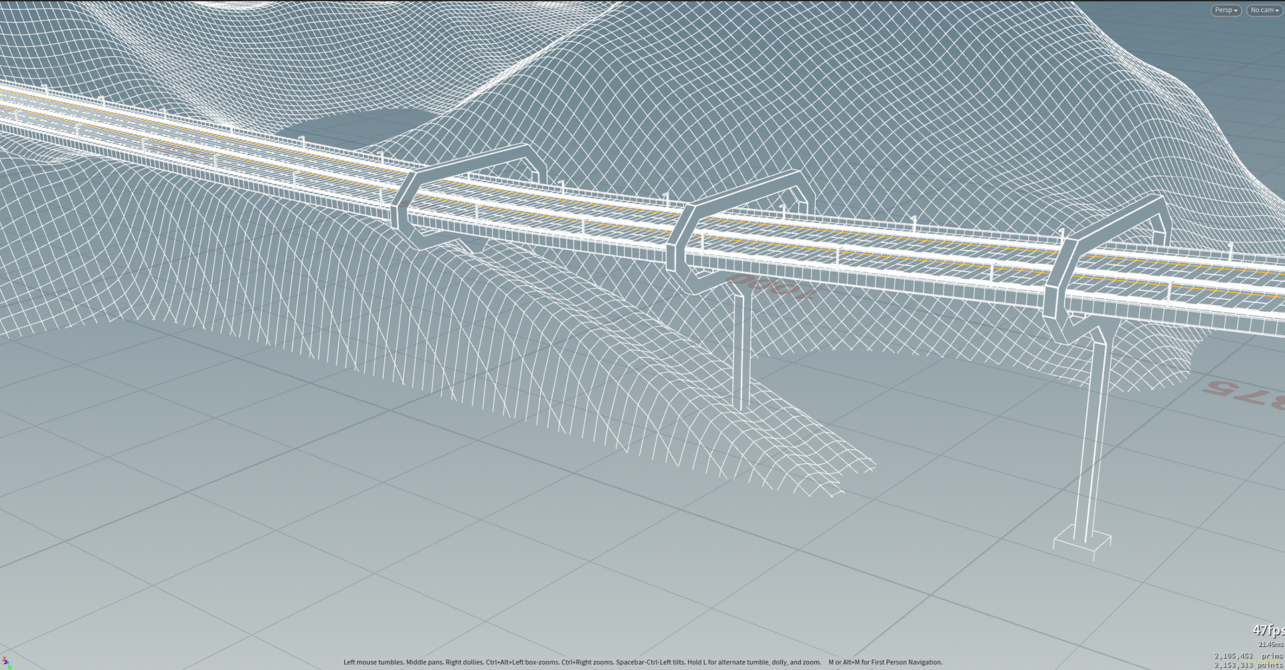Viewport: 1285px width, 670px height.
Task: Click the orientation axis gizmo in the viewport corner
Action: (7, 663)
